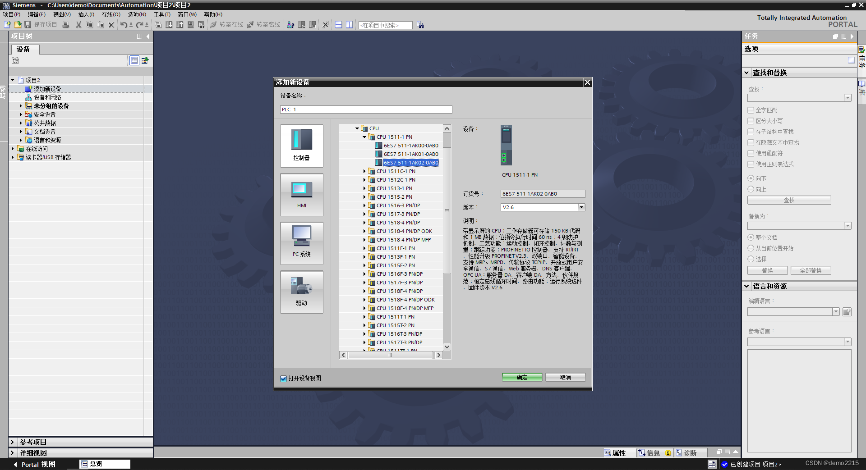
Task: Select the search downward radio button
Action: 751,178
